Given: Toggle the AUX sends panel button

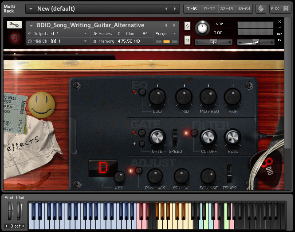Looking at the screenshot, I should [x=275, y=9].
